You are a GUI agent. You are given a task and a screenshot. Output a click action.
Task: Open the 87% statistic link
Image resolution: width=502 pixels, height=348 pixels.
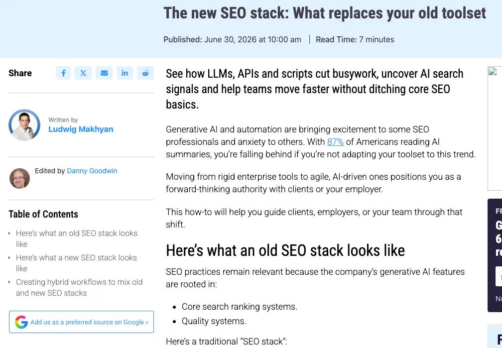(x=335, y=142)
